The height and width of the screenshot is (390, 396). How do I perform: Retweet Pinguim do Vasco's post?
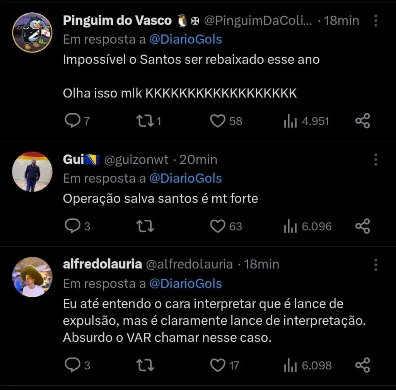coord(145,121)
